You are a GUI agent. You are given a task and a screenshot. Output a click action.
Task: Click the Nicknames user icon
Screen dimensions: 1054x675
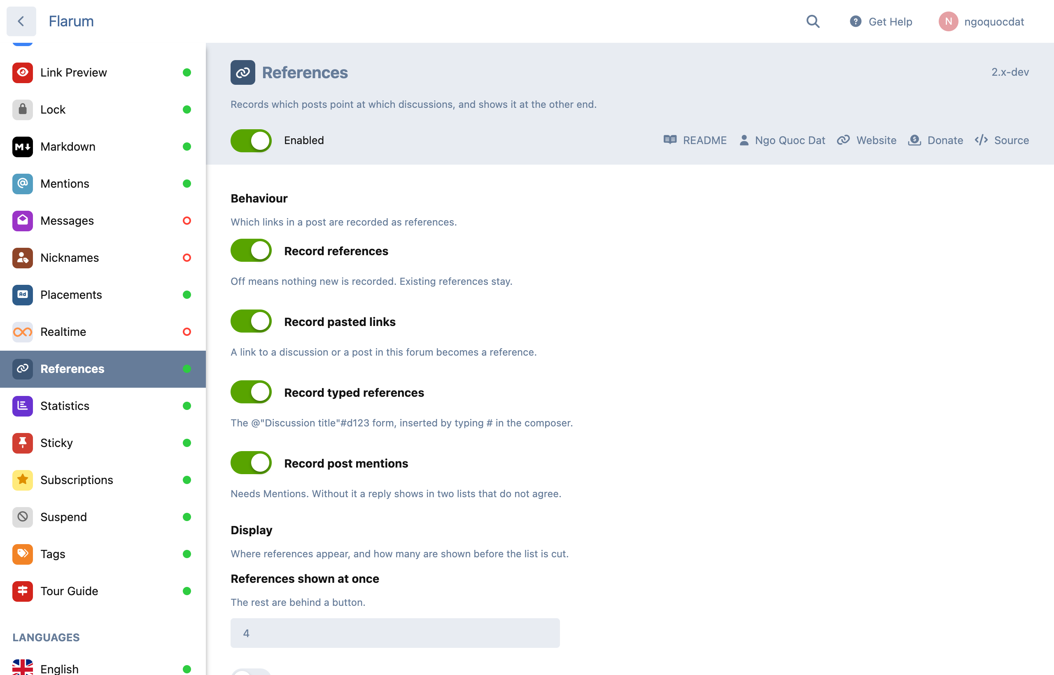coord(23,258)
